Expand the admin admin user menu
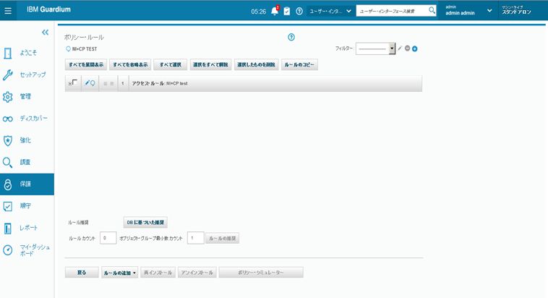Screen dimensions: 548x298 coord(489,11)
